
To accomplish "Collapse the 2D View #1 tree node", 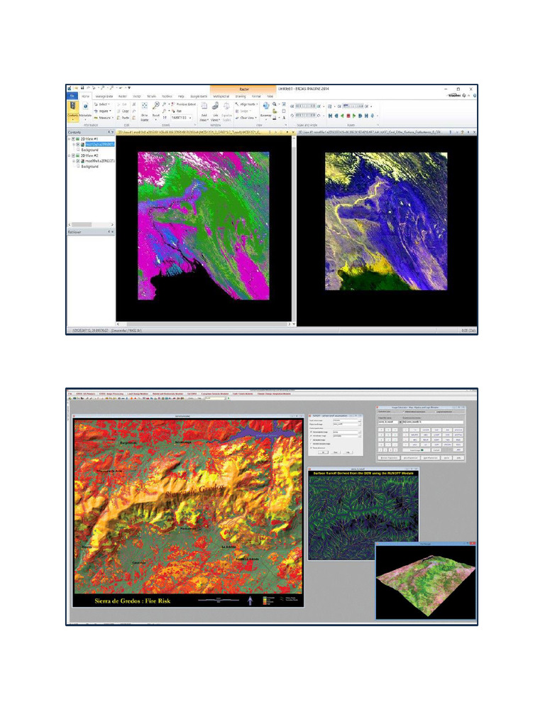I will point(70,139).
